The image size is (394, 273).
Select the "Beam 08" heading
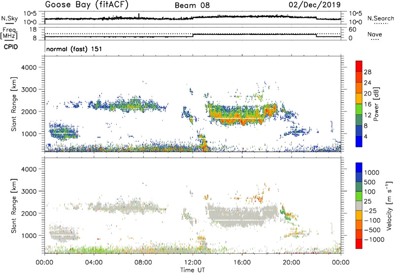[x=192, y=5]
